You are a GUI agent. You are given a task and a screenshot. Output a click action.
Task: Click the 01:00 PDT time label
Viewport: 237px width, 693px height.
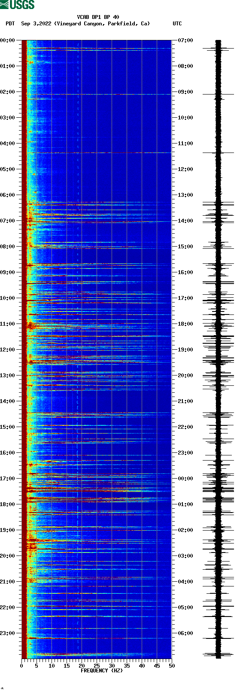pyautogui.click(x=8, y=66)
